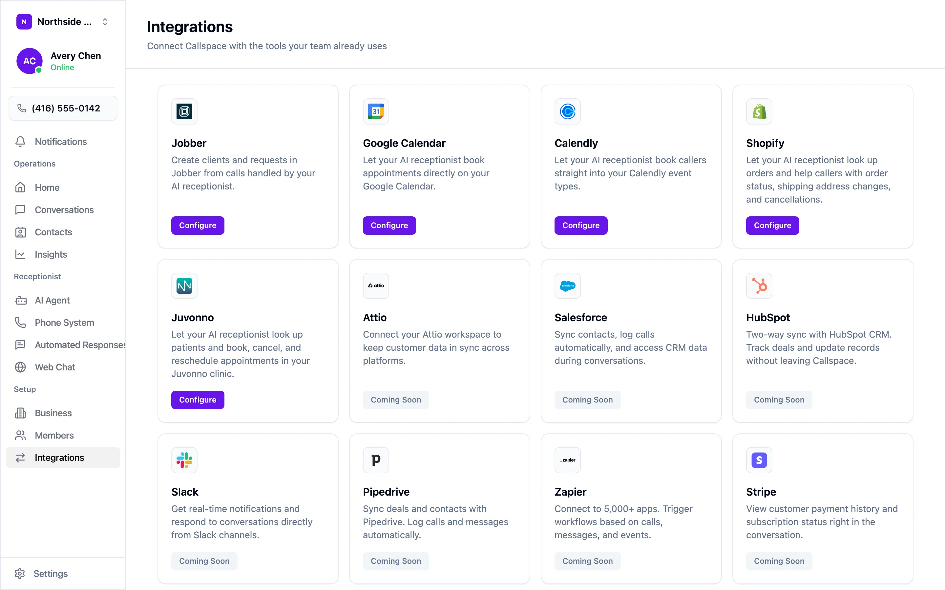Open the Notifications menu item

coord(63,142)
